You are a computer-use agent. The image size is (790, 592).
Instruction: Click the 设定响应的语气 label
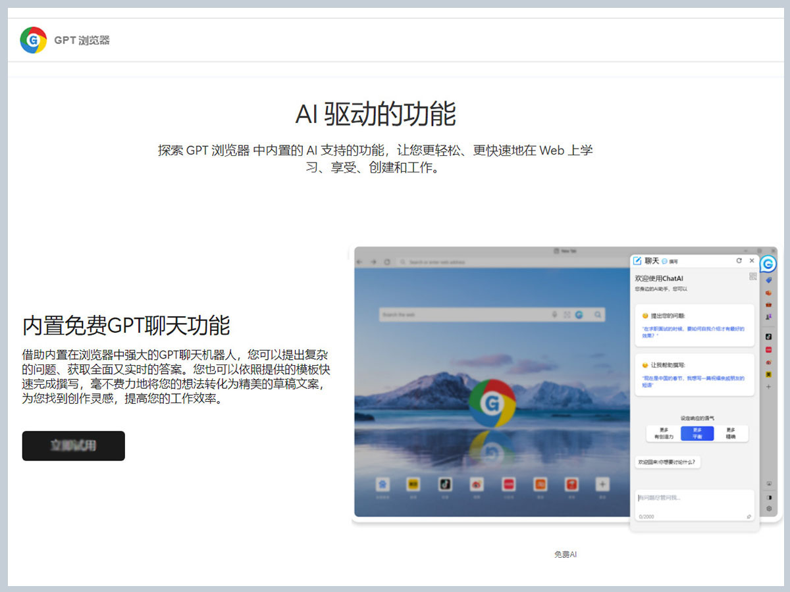697,418
